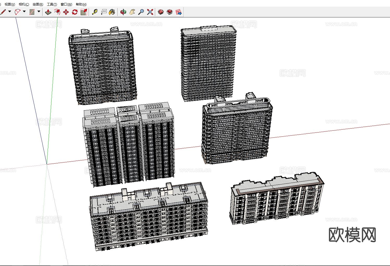
Task: Select the Line pencil tool
Action: coord(3,12)
